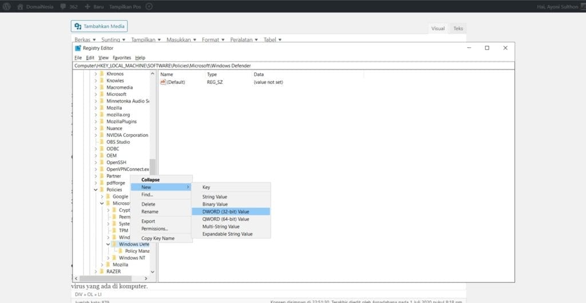Choose DWORD (32-bit) Value from submenu
Image resolution: width=586 pixels, height=303 pixels.
tap(225, 212)
